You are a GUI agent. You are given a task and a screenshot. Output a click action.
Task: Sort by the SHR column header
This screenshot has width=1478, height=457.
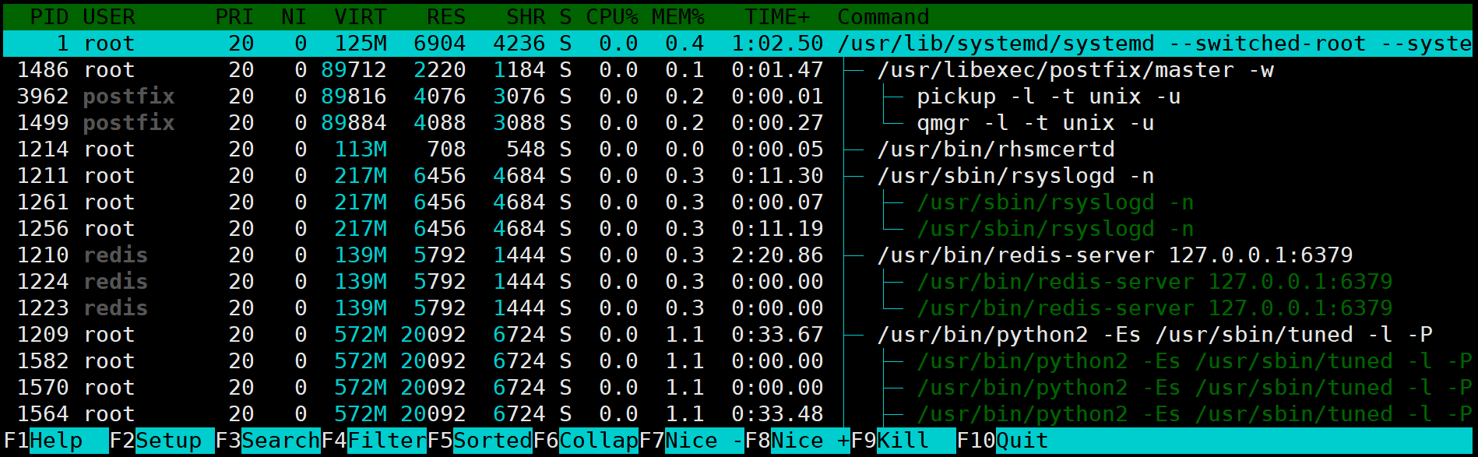pos(526,17)
